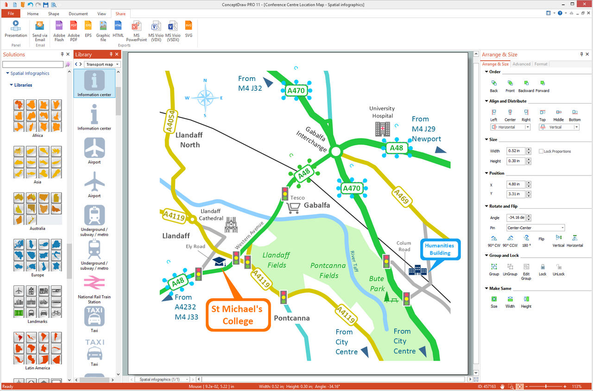Open the Document ribbon tab

point(78,14)
